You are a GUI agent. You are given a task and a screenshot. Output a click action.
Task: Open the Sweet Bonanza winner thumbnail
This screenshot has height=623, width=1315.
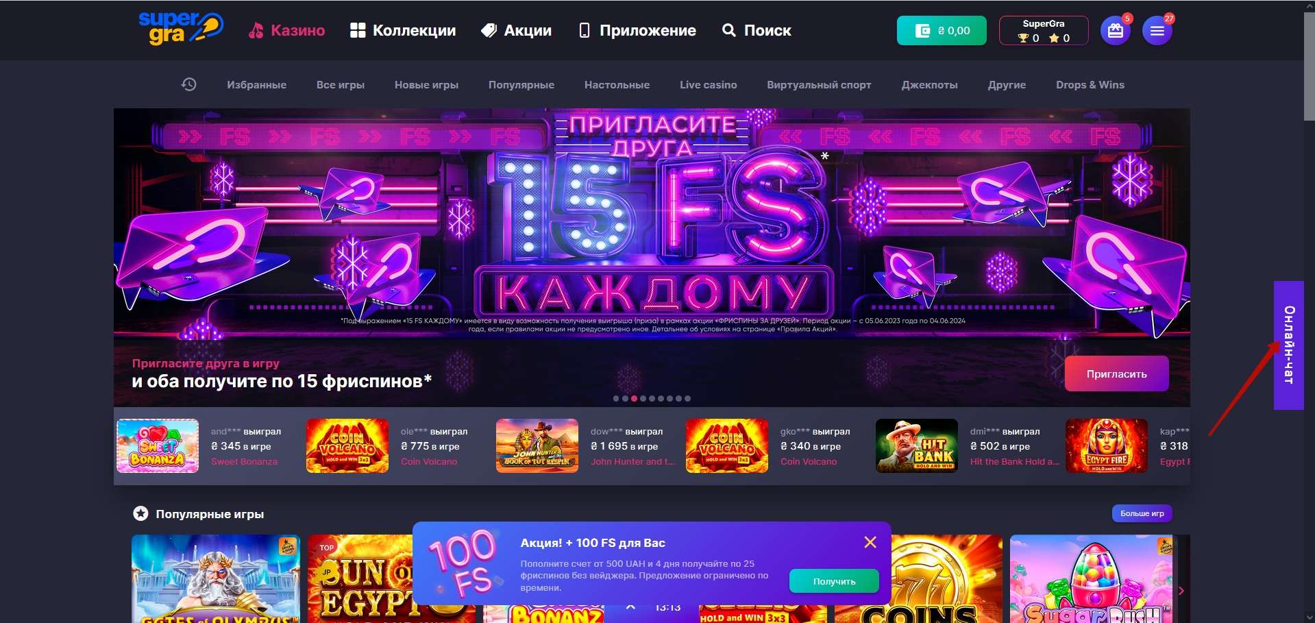(158, 445)
